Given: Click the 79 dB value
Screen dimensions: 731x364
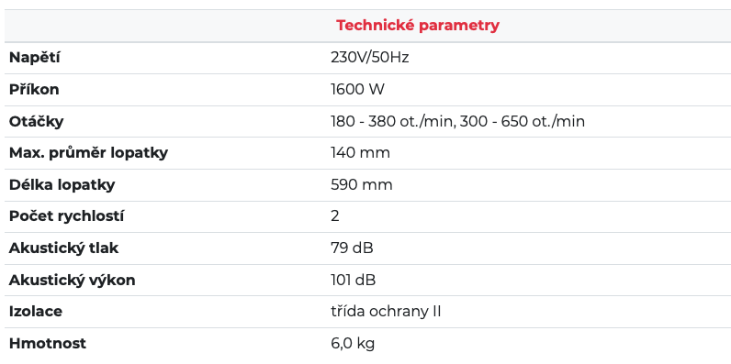Looking at the screenshot, I should pos(352,248).
